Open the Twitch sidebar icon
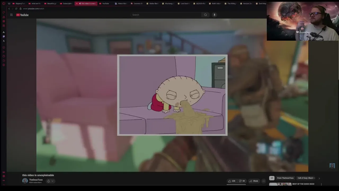This screenshot has height=191, width=339. (x=4, y=36)
